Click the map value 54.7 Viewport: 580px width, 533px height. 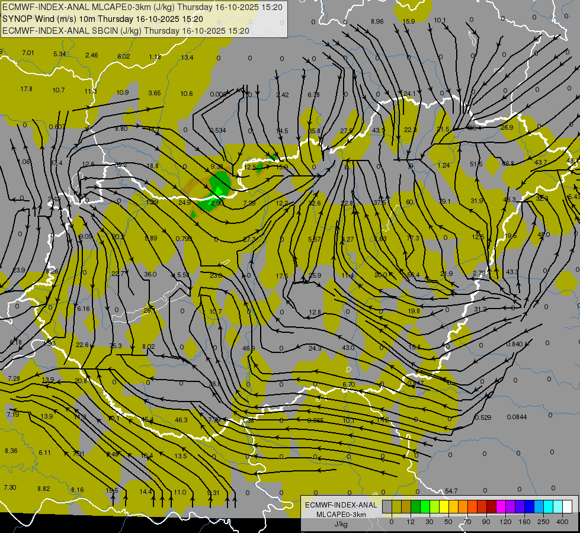click(451, 491)
